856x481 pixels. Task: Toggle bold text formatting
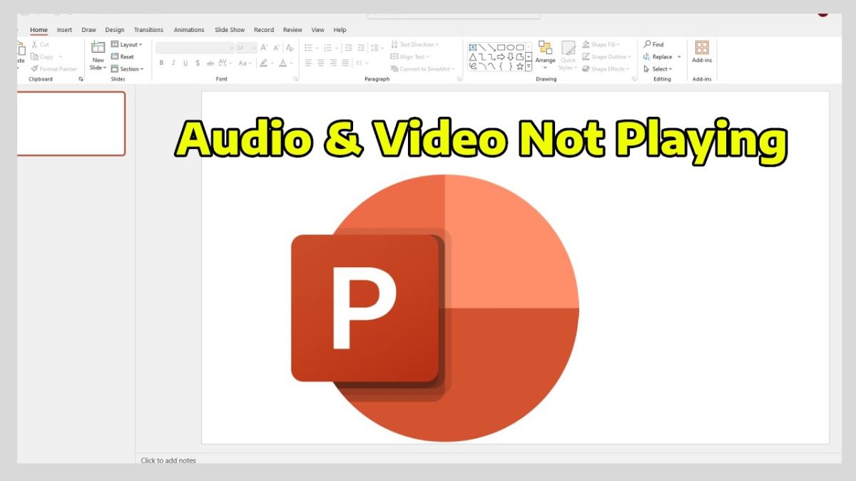point(162,63)
